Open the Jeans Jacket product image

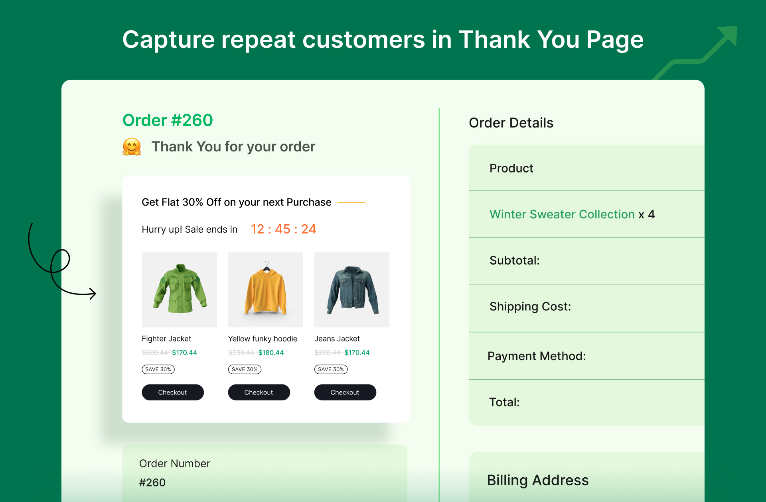point(352,290)
